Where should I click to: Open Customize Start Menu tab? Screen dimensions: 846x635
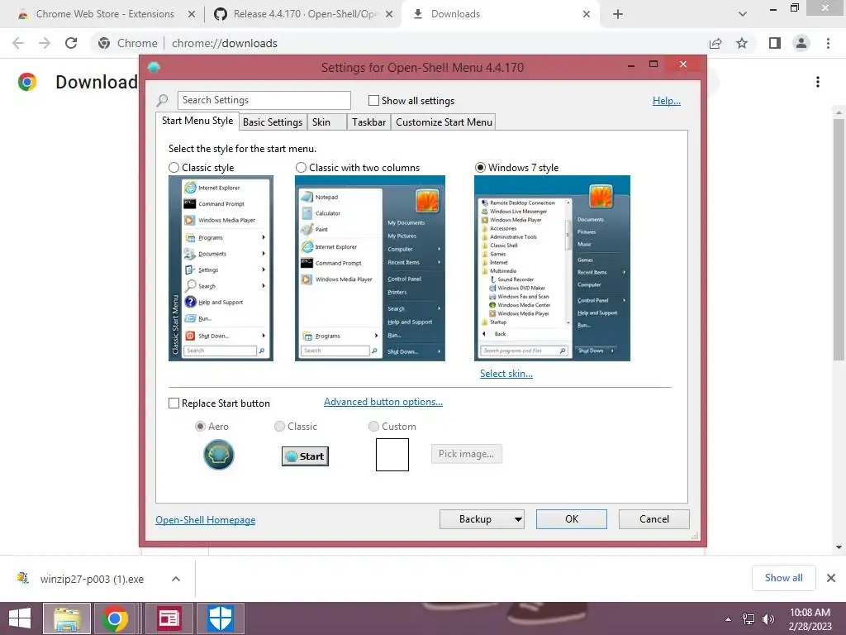(x=444, y=122)
